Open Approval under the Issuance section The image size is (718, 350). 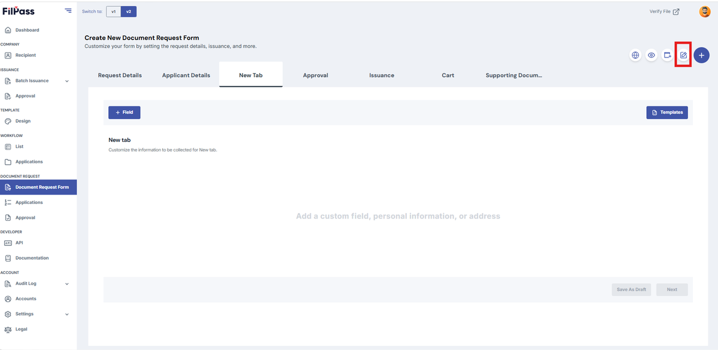tap(38, 96)
